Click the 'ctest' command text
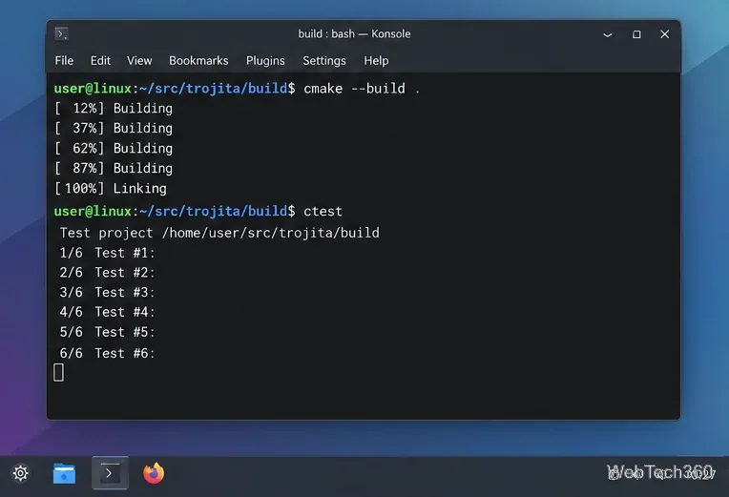This screenshot has width=729, height=497. pyautogui.click(x=323, y=211)
